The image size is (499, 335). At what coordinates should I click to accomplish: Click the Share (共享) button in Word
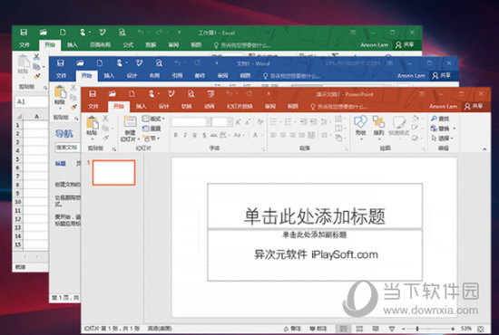tap(441, 75)
